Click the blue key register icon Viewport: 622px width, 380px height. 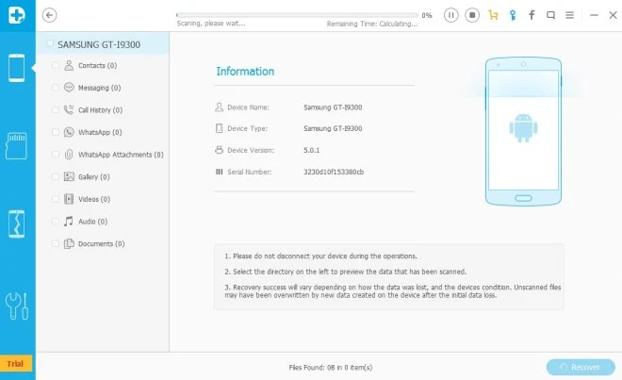(513, 15)
